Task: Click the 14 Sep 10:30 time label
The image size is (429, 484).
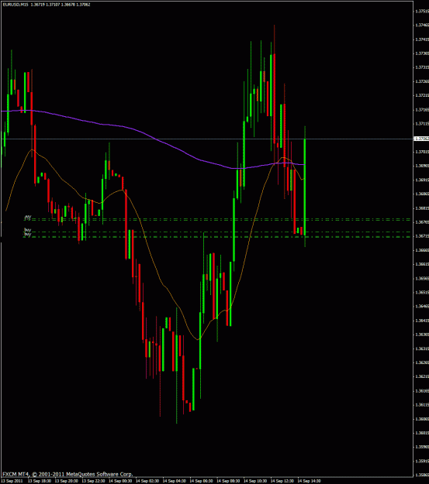Action: click(x=255, y=481)
